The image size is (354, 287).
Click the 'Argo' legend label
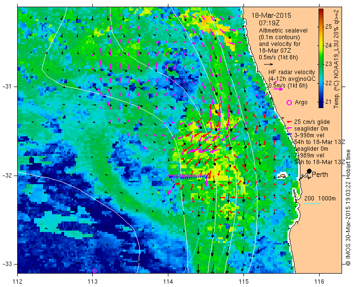(x=301, y=102)
